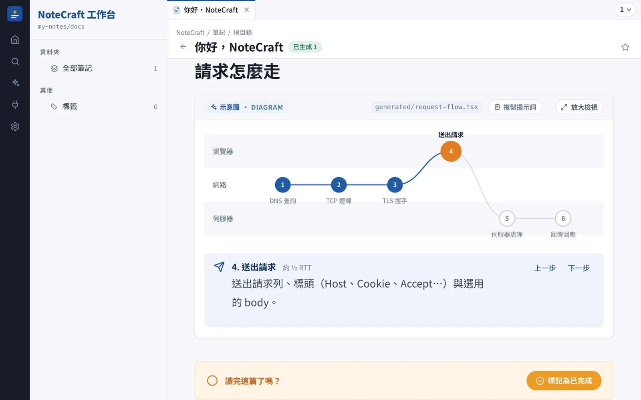
Task: Select step 2 TCP 連線 node
Action: point(339,185)
